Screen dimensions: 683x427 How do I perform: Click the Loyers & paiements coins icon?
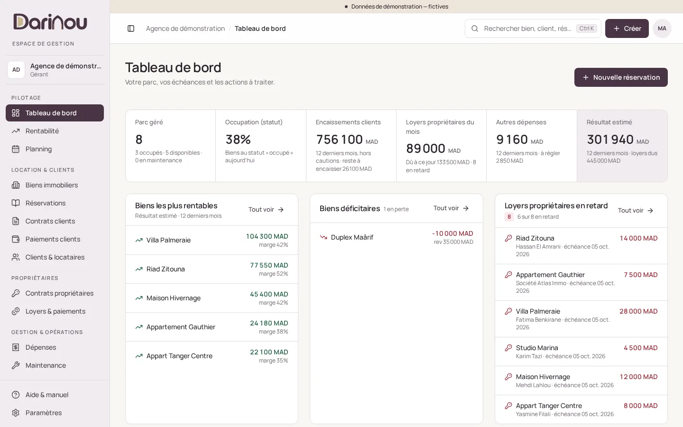click(16, 311)
